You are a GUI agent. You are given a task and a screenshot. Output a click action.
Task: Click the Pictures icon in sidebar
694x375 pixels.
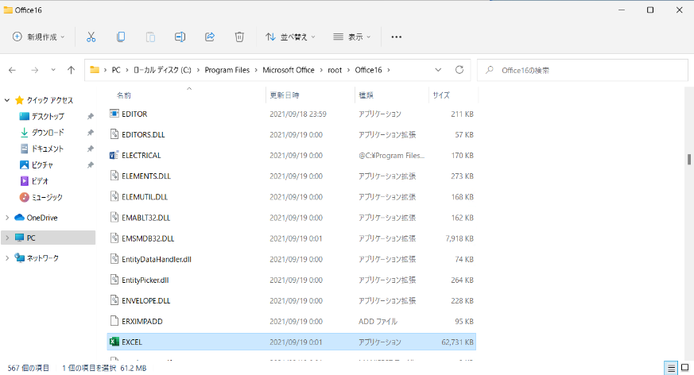tap(25, 164)
